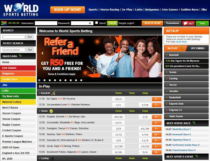
Task: Click the South African flag icon
Action: point(4,23)
